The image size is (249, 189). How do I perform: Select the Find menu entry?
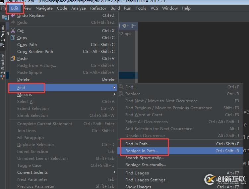pyautogui.click(x=63, y=87)
